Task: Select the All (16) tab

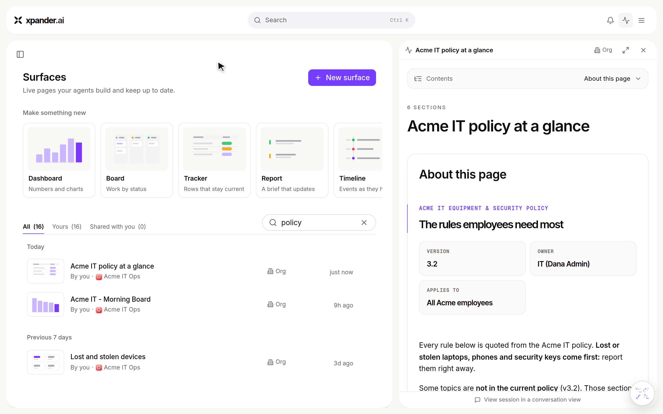Action: 33,227
